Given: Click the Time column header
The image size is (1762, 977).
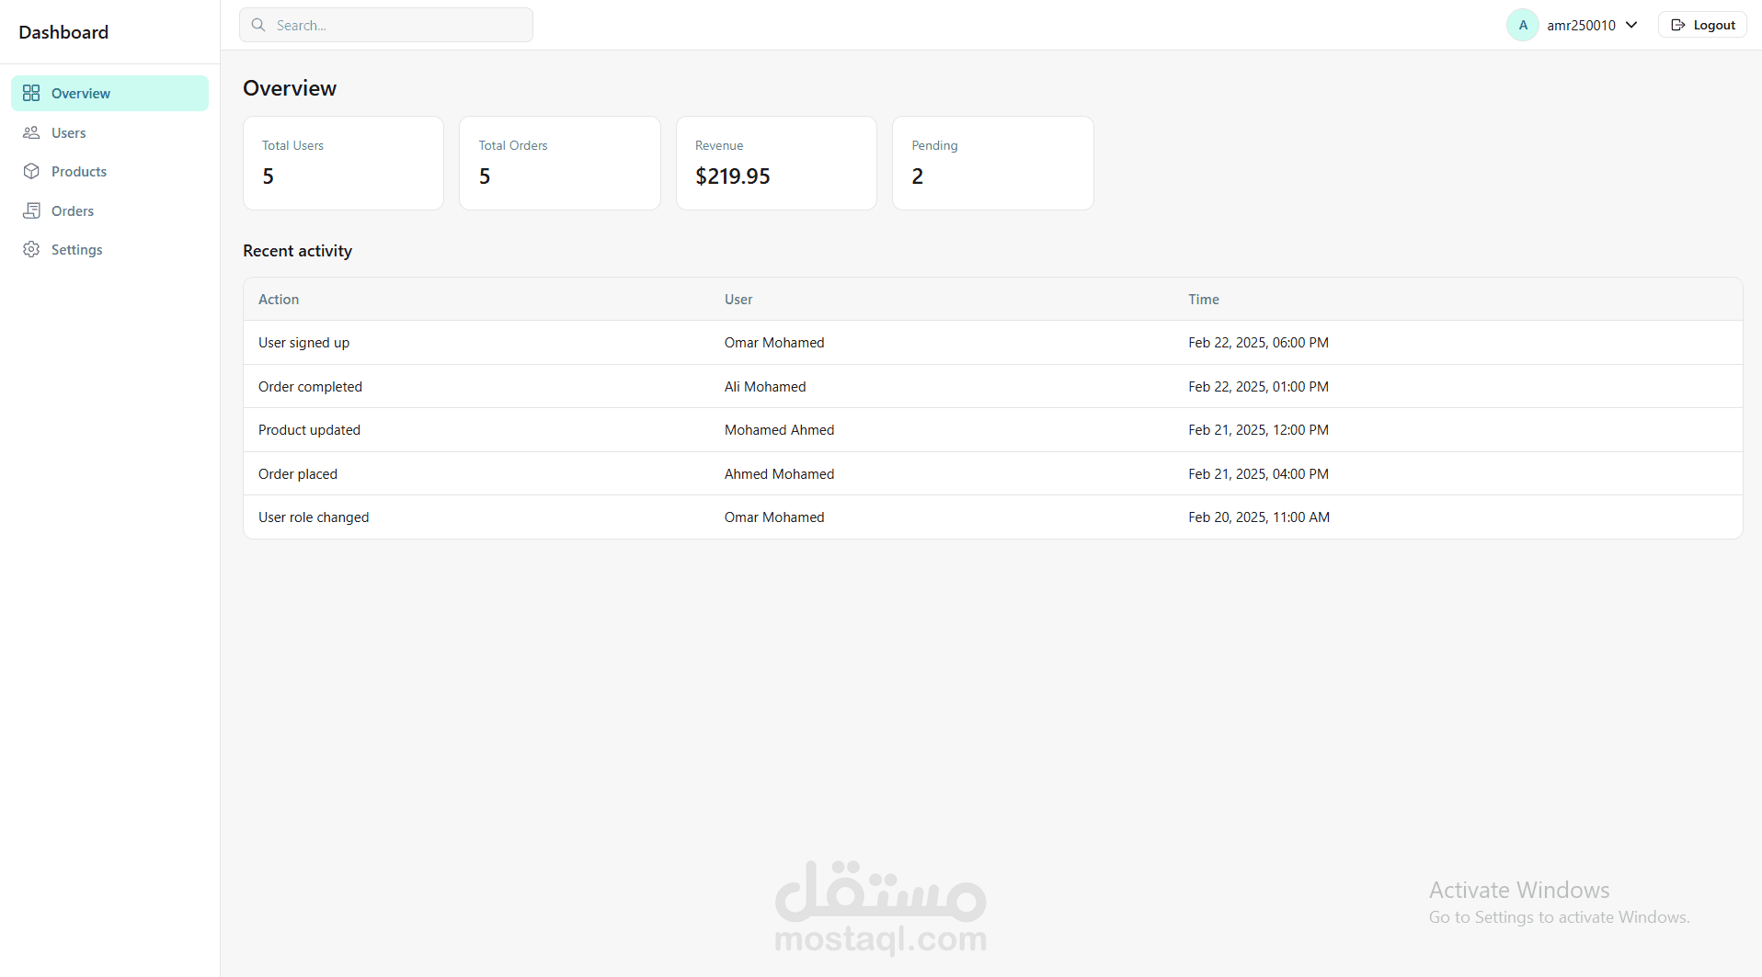Looking at the screenshot, I should click(x=1204, y=299).
